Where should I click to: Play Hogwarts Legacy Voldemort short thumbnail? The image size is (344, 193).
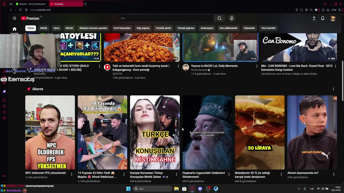click(207, 132)
